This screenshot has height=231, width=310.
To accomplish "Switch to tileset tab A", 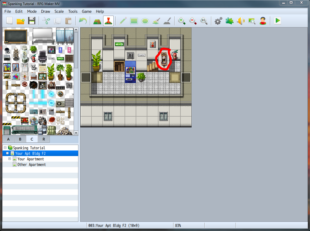I will tap(8, 139).
